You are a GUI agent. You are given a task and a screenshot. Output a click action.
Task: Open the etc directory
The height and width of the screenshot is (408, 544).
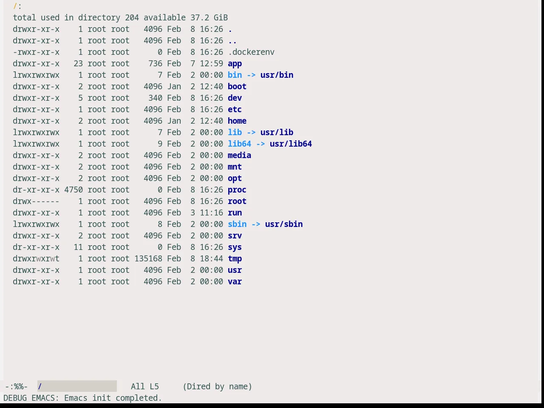pyautogui.click(x=235, y=110)
